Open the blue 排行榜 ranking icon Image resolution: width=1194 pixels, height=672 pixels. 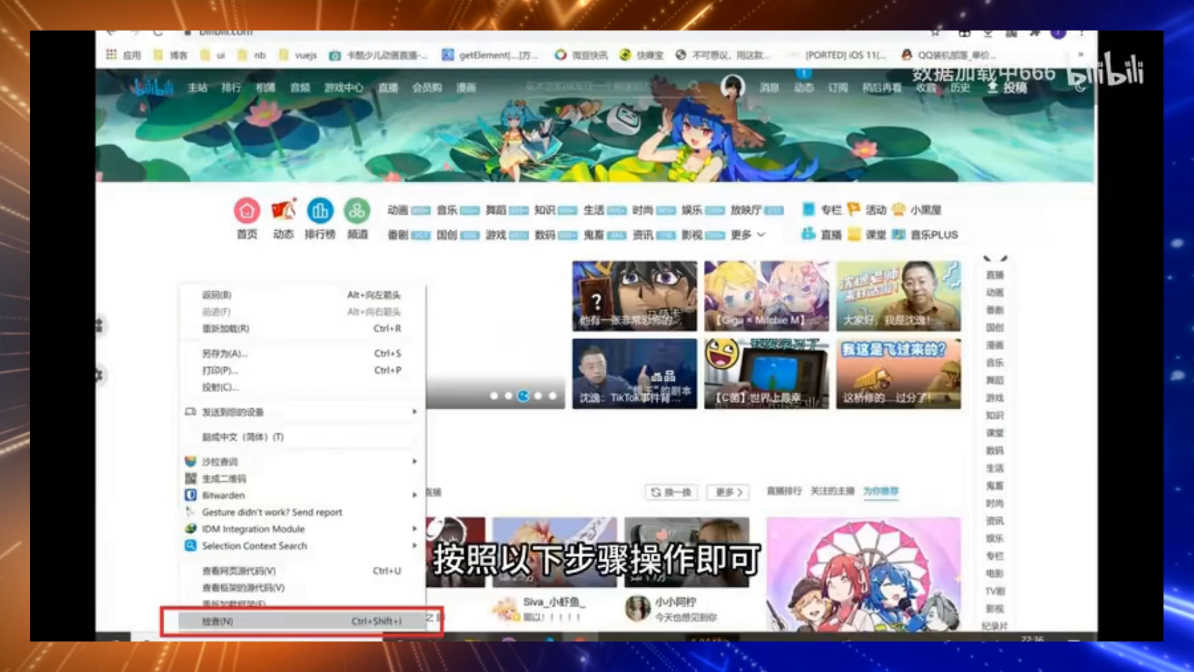tap(320, 211)
